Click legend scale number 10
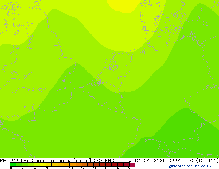Screen dimensions: 219x169 (x=71, y=168)
